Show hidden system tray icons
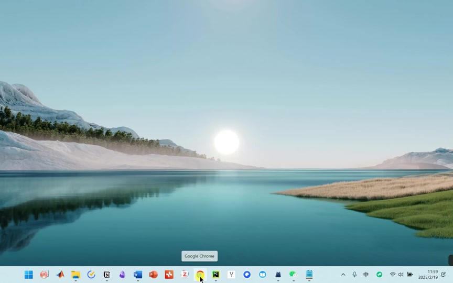 tap(343, 275)
